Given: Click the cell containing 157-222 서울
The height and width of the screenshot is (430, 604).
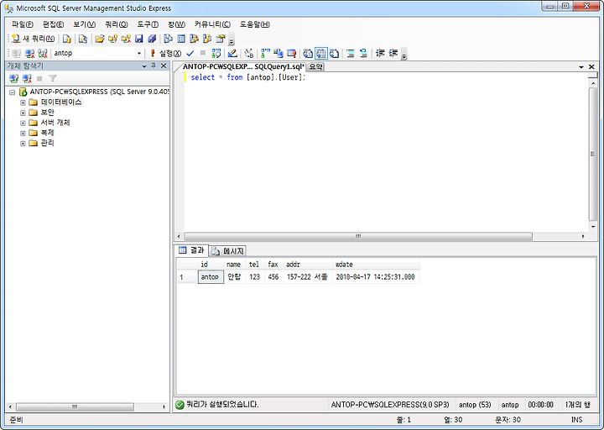Looking at the screenshot, I should click(308, 277).
